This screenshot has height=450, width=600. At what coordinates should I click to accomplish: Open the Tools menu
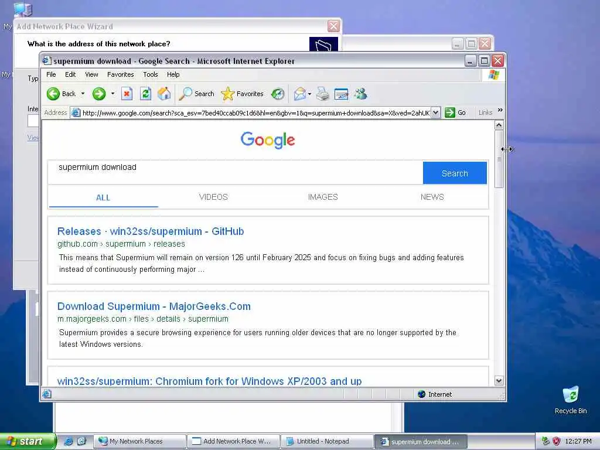151,74
